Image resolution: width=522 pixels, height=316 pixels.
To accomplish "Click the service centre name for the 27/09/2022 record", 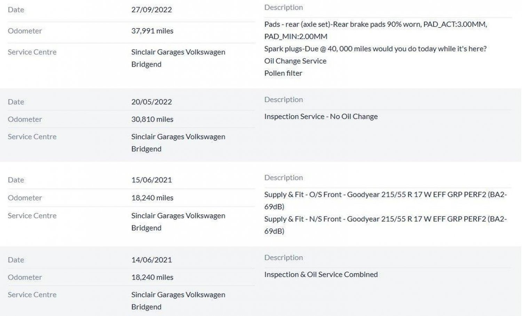I will tap(178, 52).
